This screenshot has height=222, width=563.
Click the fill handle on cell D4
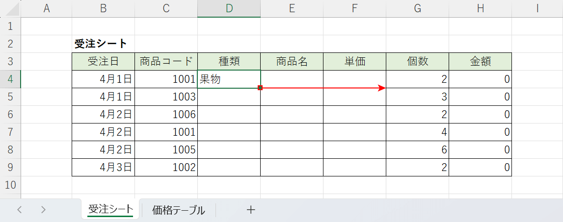(260, 88)
